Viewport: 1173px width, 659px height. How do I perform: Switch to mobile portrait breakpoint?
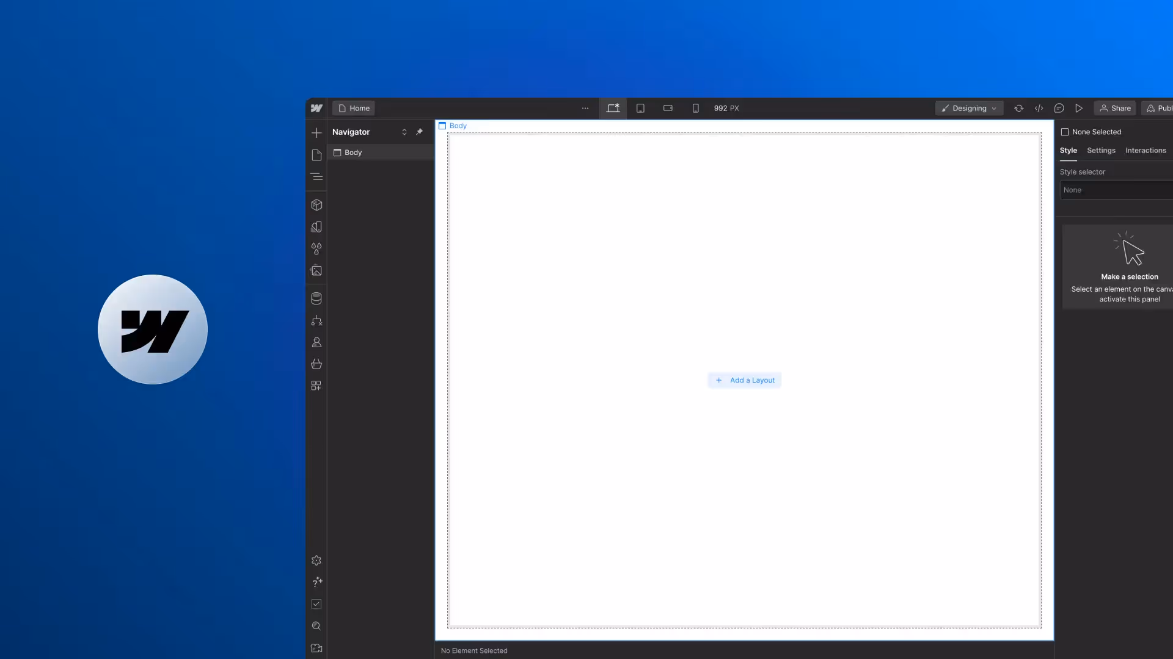coord(695,108)
